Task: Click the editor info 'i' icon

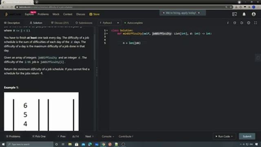Action: click(x=228, y=23)
